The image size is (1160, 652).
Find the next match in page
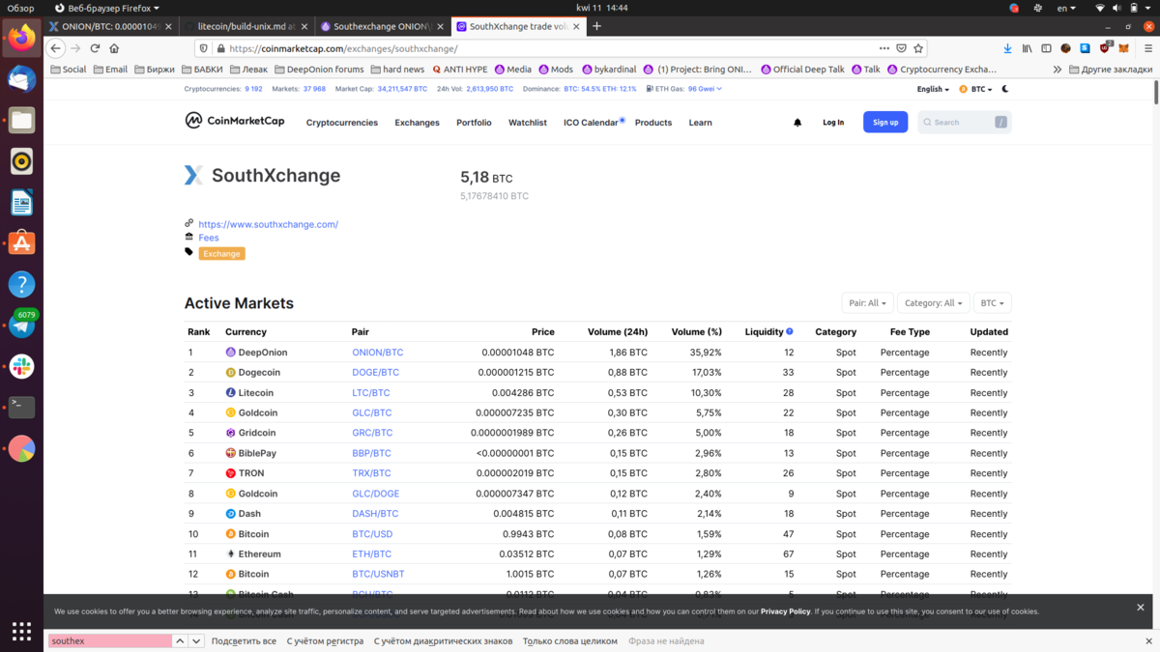tap(196, 640)
